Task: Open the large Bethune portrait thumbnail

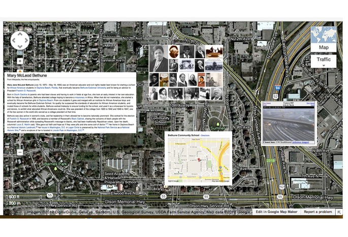Action: click(159, 58)
